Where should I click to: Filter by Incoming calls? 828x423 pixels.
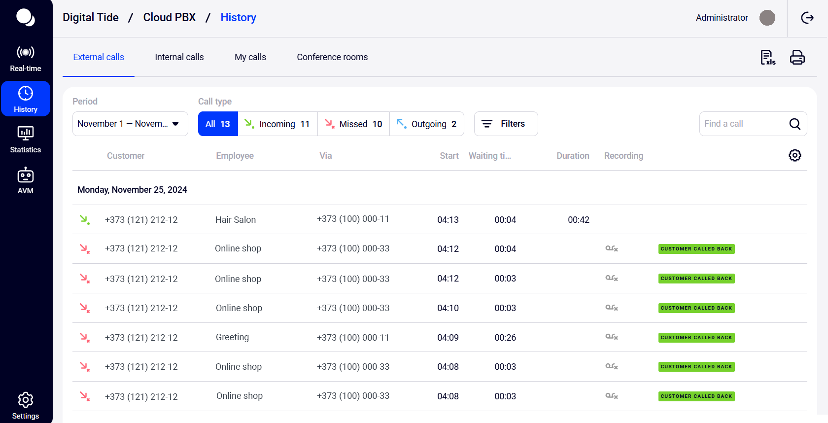point(277,124)
